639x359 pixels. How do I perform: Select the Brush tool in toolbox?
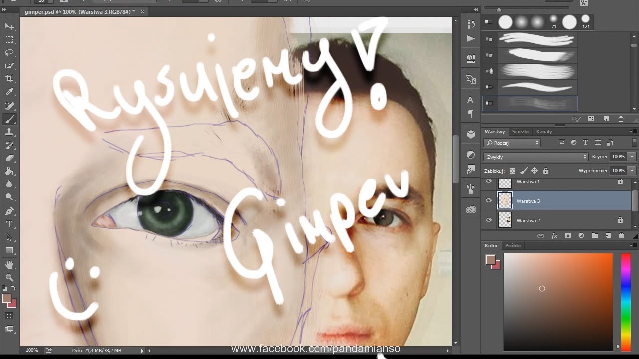[x=9, y=119]
